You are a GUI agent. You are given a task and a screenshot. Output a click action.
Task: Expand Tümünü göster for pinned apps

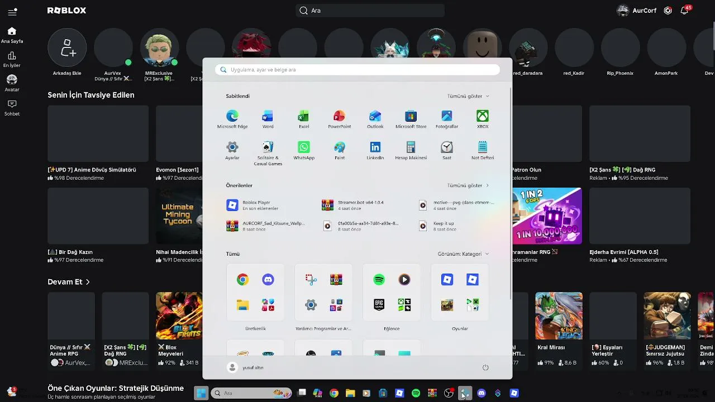tap(468, 96)
